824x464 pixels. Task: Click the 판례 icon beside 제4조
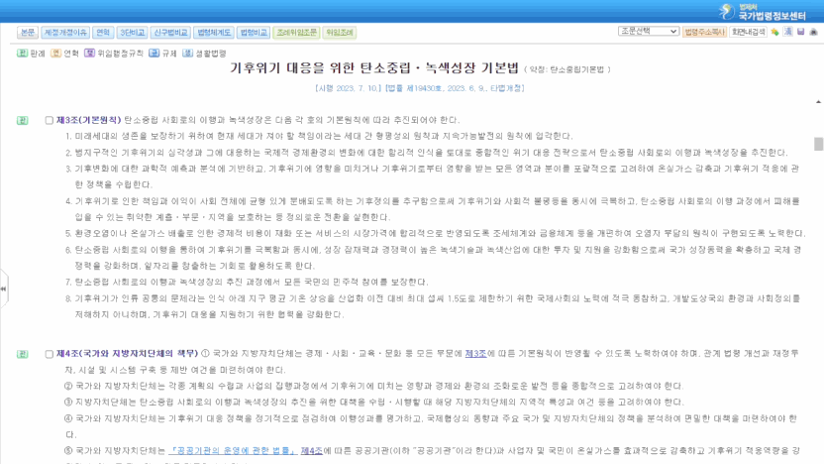[x=22, y=354]
